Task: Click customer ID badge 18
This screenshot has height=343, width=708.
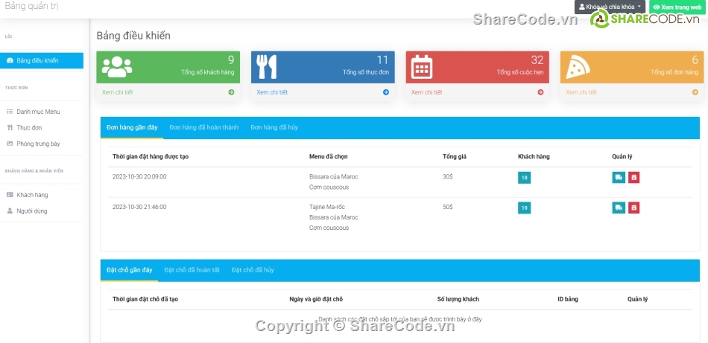Action: 525,178
